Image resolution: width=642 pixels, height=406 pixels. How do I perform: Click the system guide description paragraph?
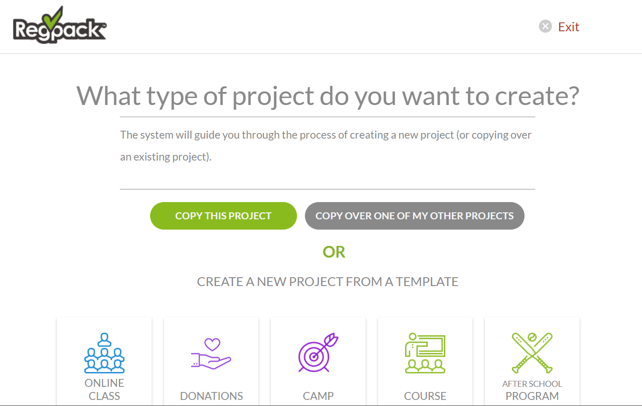pyautogui.click(x=326, y=146)
